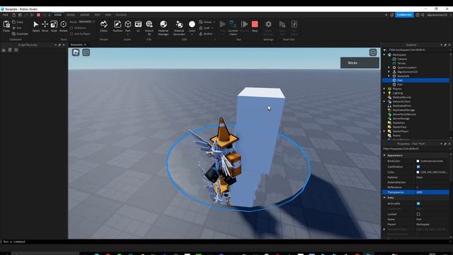Screen dimensions: 453x255
Task: Toggle the Collisions checkbox
Action: tap(71, 28)
